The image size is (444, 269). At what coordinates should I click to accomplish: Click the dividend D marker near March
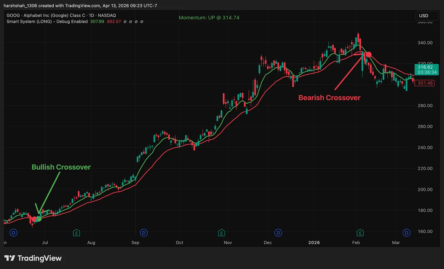pos(407,233)
